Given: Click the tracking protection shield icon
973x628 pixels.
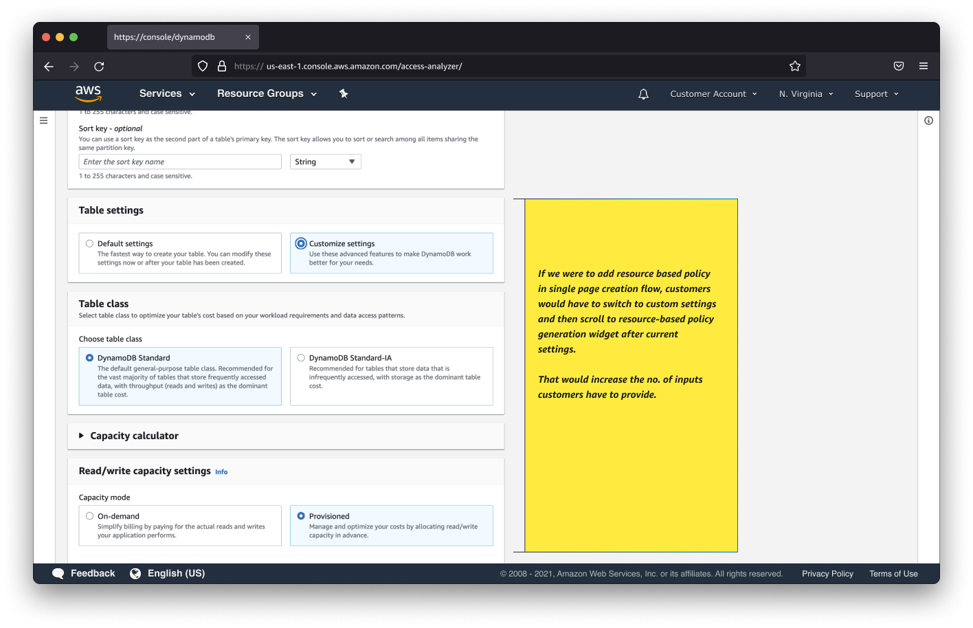Looking at the screenshot, I should click(x=202, y=66).
